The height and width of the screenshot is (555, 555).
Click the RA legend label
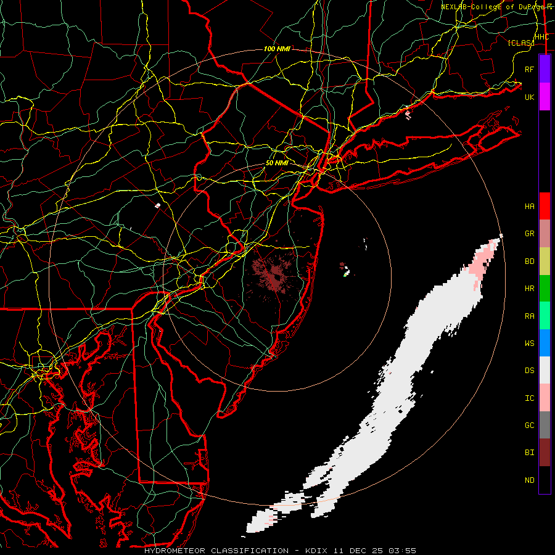[x=529, y=316]
